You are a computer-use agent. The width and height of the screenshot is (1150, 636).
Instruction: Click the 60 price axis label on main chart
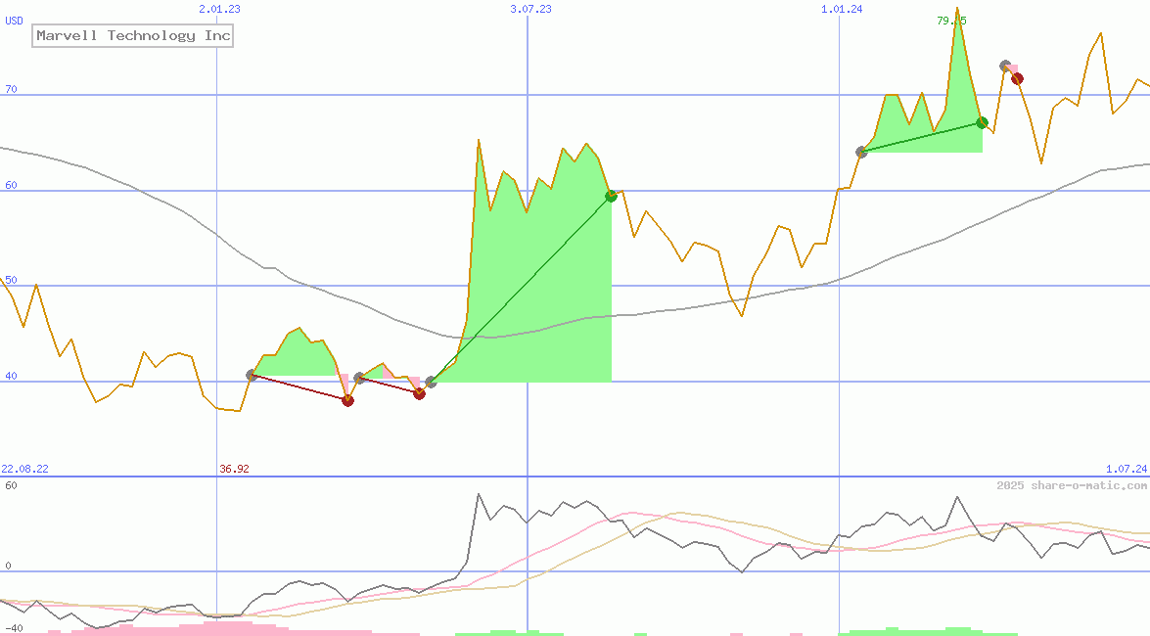(x=11, y=185)
